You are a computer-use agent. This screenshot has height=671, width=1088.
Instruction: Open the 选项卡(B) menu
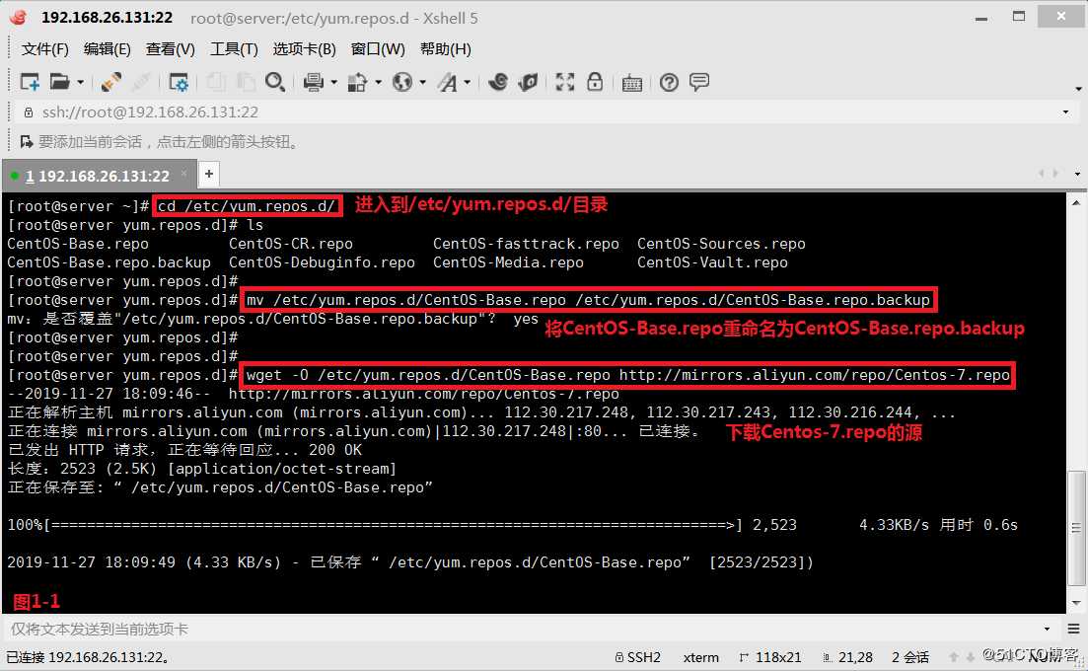coord(304,49)
